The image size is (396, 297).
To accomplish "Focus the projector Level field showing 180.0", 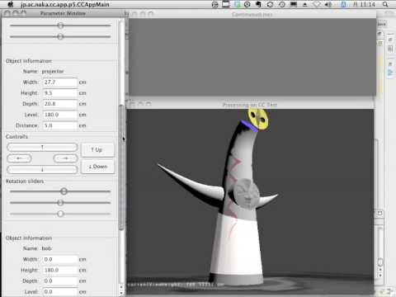I will (x=60, y=115).
